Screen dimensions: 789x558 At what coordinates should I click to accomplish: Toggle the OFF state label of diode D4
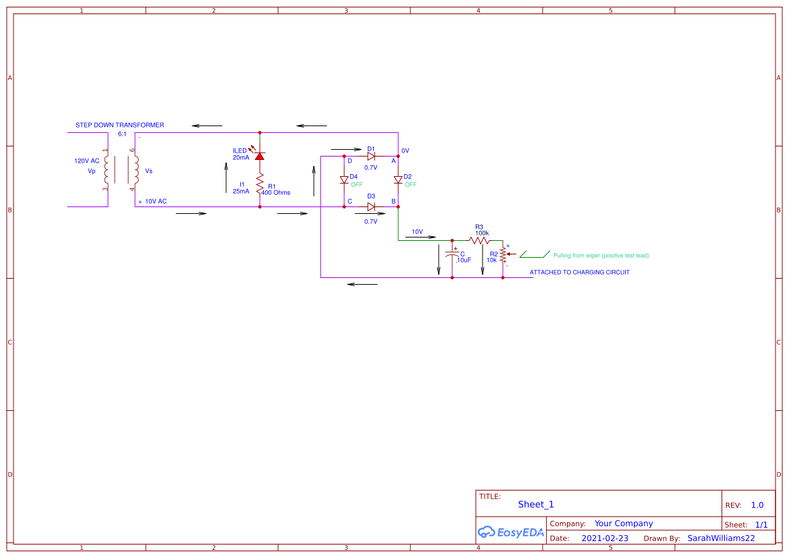click(357, 183)
